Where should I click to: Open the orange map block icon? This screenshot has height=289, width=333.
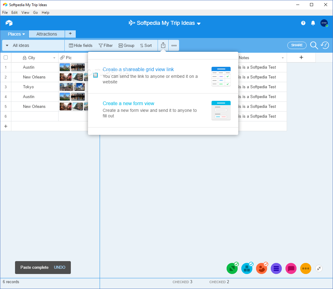[x=262, y=268]
